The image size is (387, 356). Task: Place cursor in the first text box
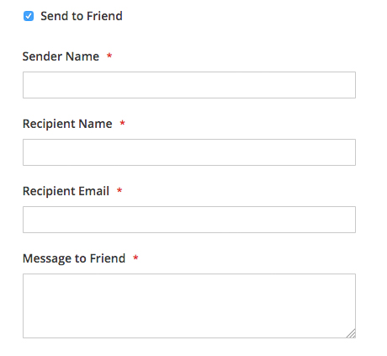point(189,85)
